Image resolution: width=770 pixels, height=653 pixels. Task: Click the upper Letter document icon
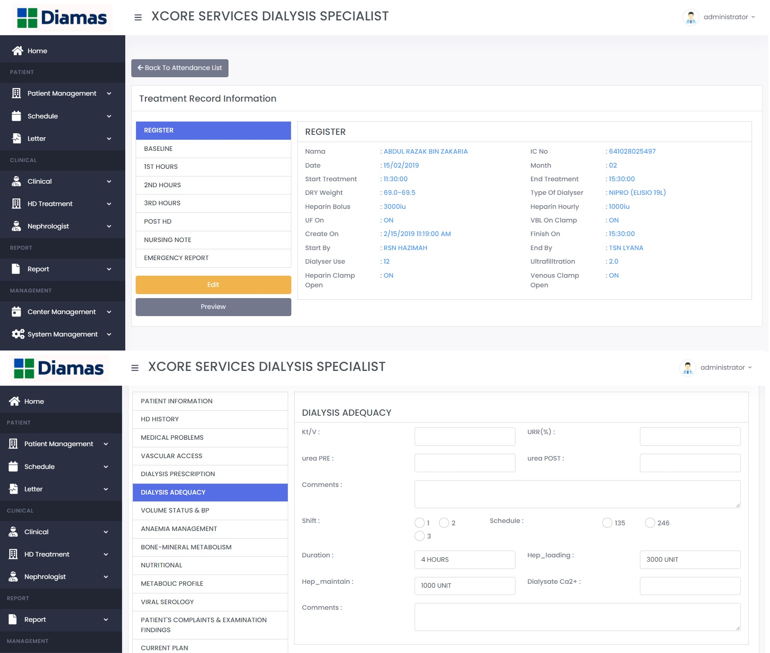tap(16, 138)
